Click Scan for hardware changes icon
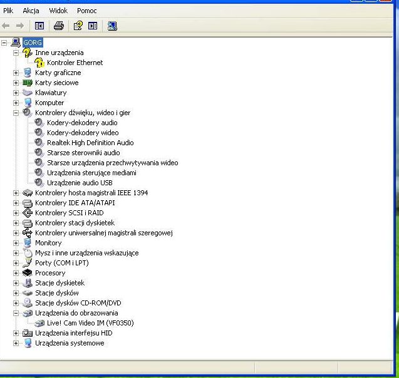 click(112, 26)
